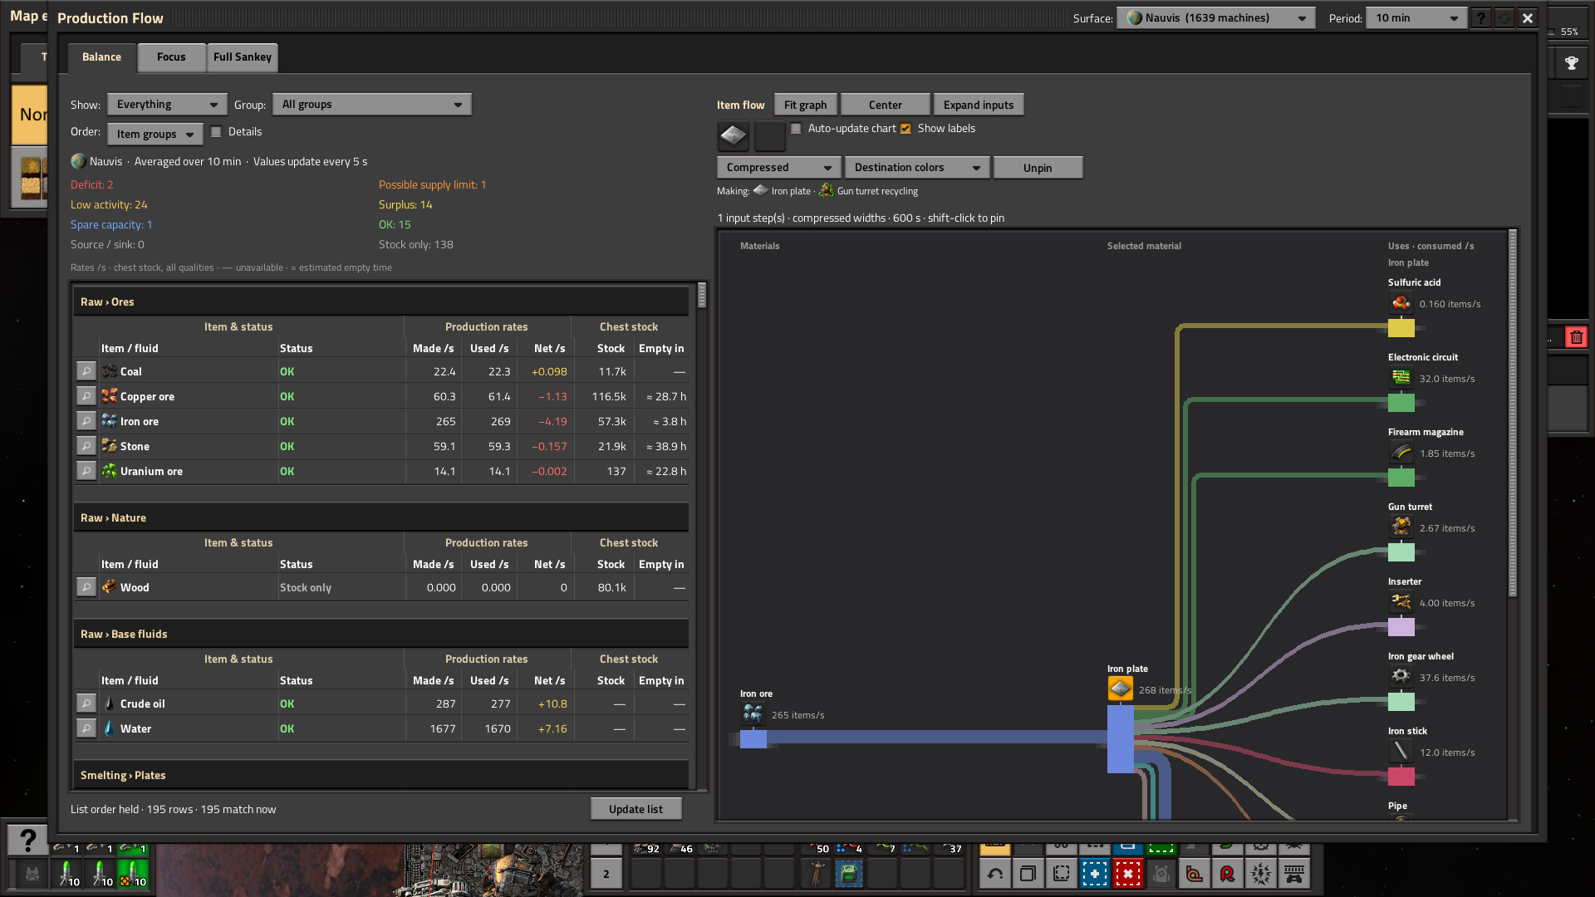Click the Stock only: 138 status filter
Image resolution: width=1595 pixels, height=897 pixels.
[x=416, y=245]
